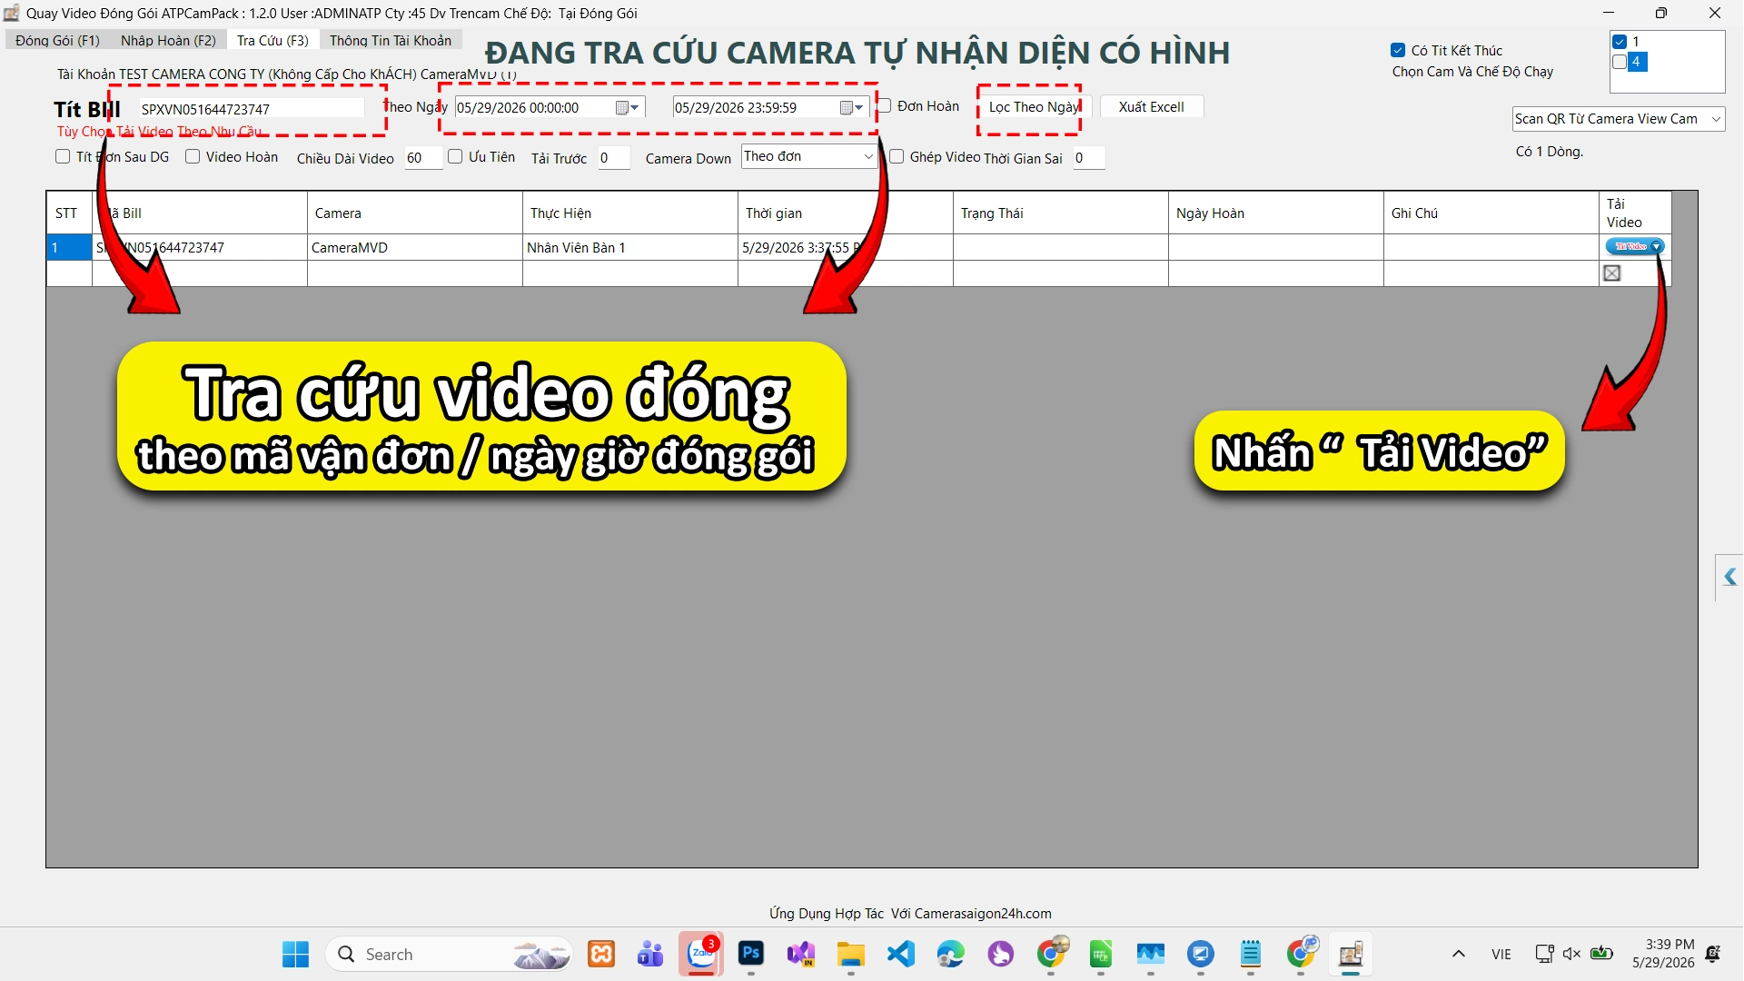Click the start date text 05/29/2026 00:00:00
The width and height of the screenshot is (1744, 981).
click(x=518, y=107)
